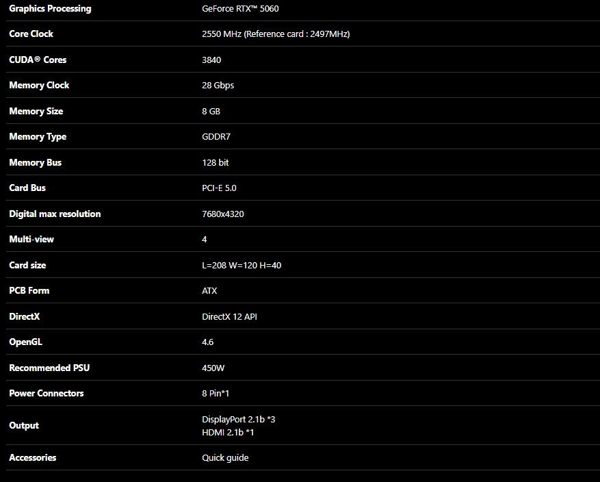The width and height of the screenshot is (600, 482).
Task: Click the OpenGL label
Action: coord(25,342)
